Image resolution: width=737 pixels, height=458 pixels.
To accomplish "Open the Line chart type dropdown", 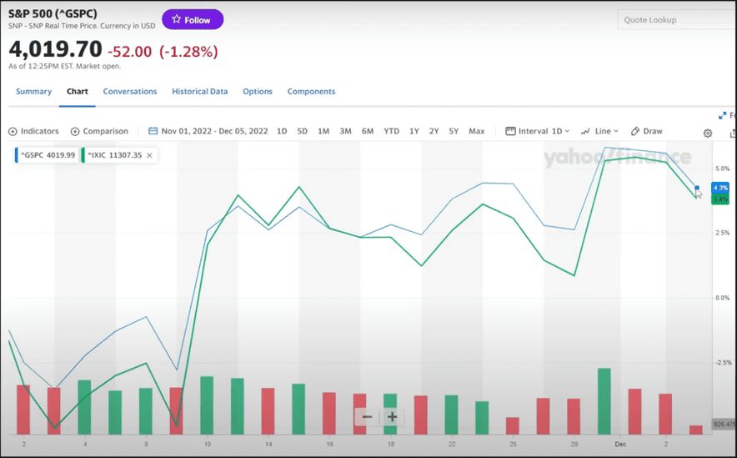I will tap(600, 131).
